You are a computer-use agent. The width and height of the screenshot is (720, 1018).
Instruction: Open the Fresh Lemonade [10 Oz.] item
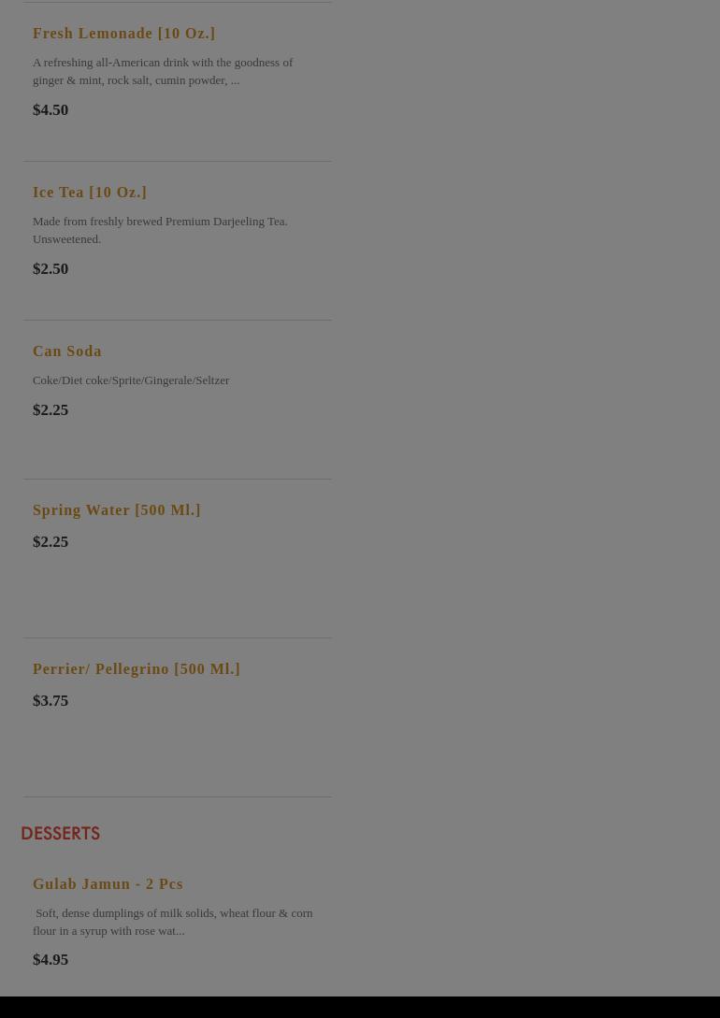click(x=124, y=33)
